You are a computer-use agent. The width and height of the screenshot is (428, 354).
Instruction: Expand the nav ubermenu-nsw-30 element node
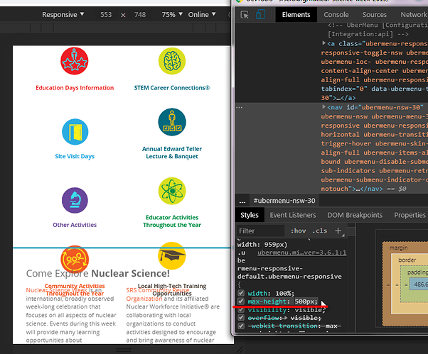[x=323, y=106]
